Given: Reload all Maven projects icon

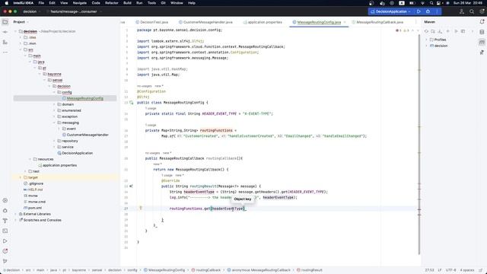Looking at the screenshot, I should [426, 31].
